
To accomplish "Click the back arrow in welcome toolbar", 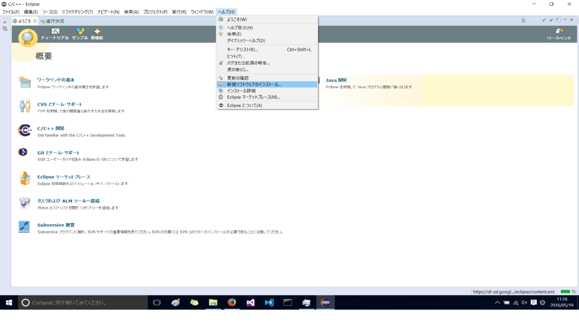I will tap(530, 20).
